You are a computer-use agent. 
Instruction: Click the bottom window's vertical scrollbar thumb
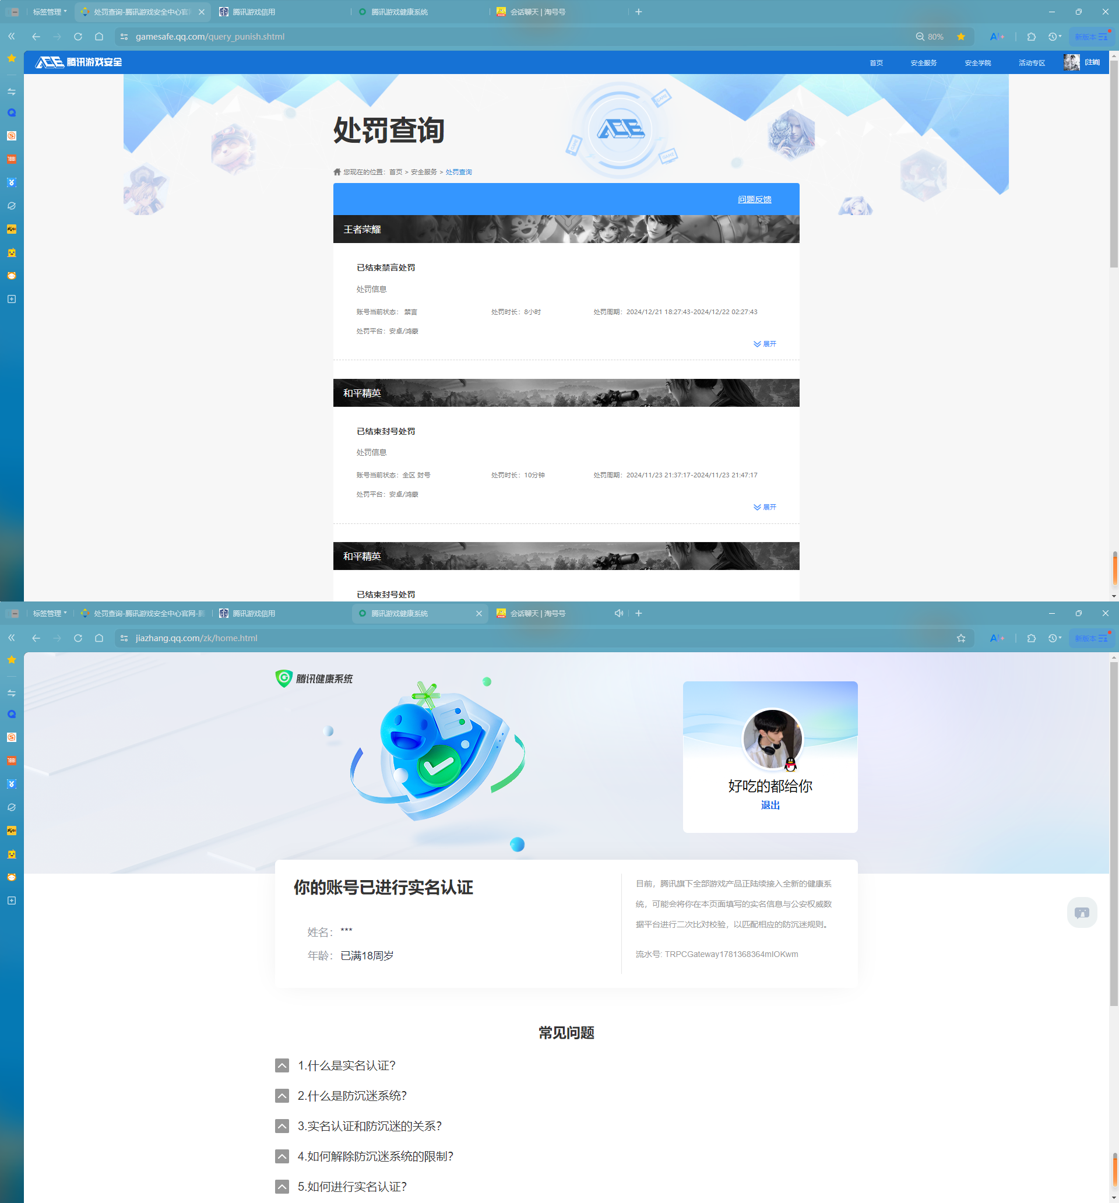click(1114, 835)
